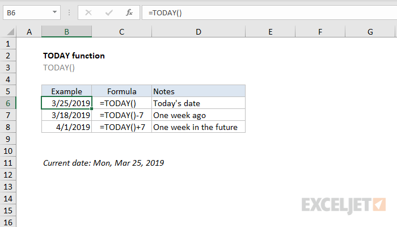Click the "Formula" table header cell

pyautogui.click(x=121, y=91)
